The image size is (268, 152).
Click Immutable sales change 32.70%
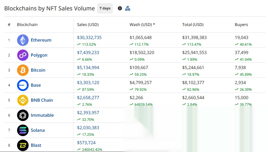[x=88, y=120]
